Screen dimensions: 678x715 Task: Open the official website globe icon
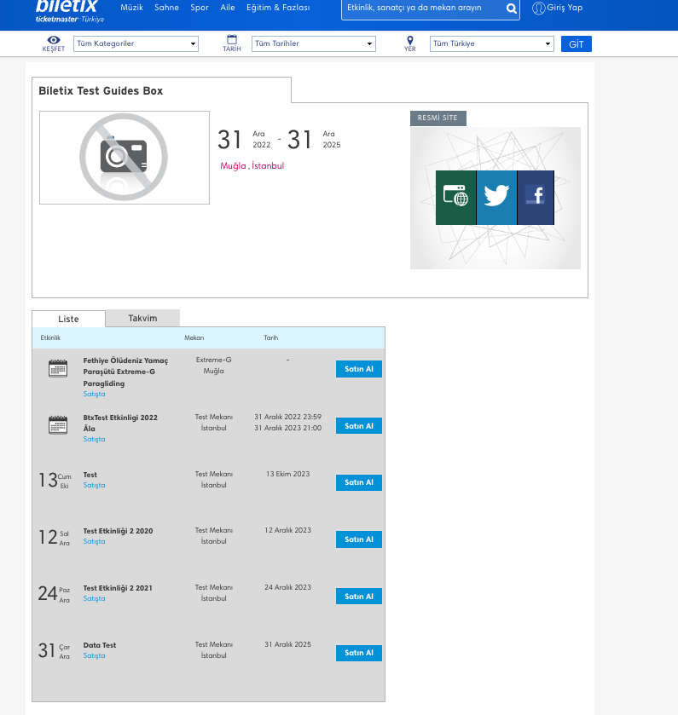455,198
